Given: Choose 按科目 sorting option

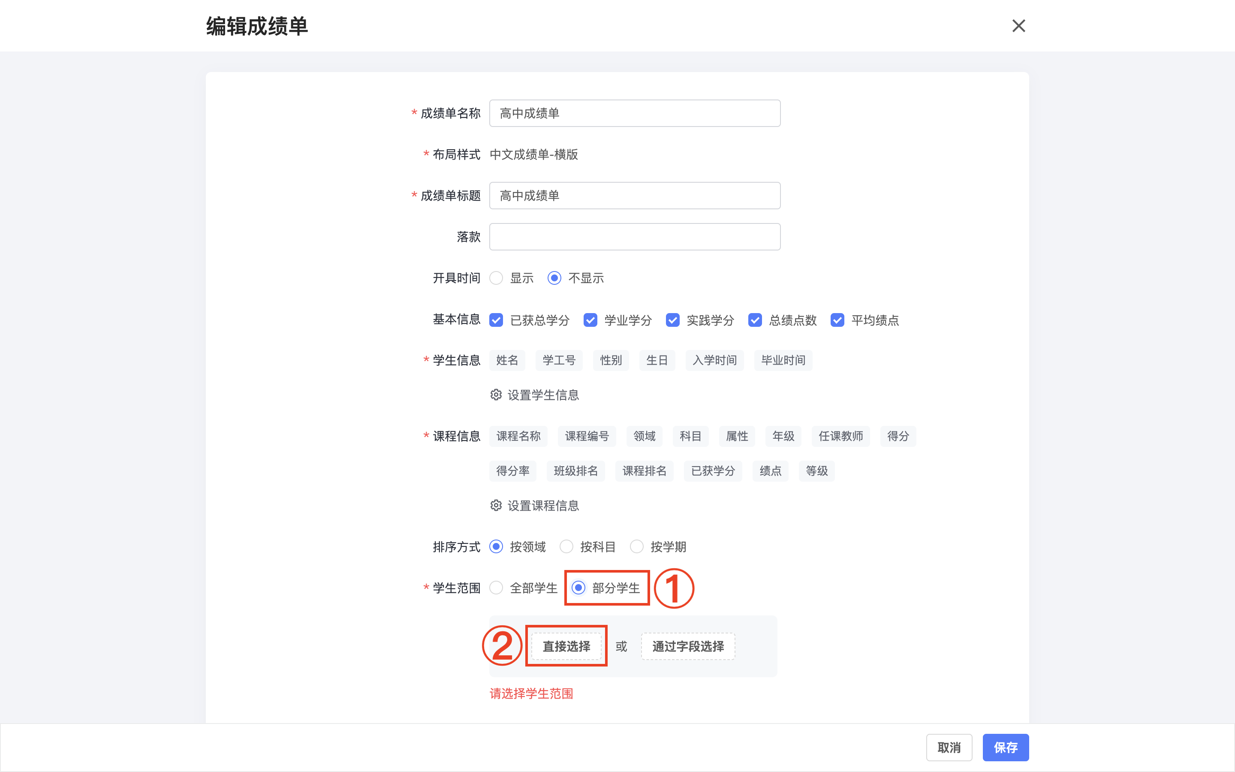Looking at the screenshot, I should point(566,547).
